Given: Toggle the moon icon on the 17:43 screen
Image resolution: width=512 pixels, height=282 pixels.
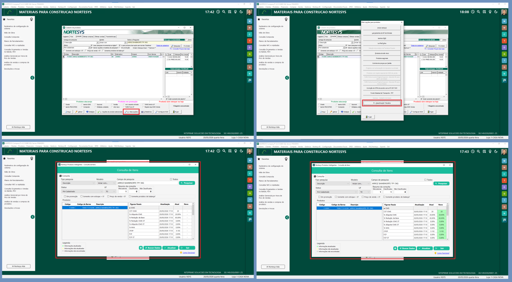Looking at the screenshot, I should tap(496, 152).
